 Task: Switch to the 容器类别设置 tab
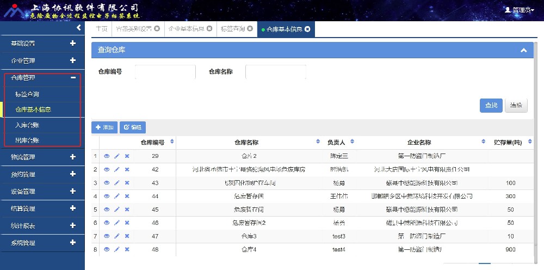coord(134,29)
